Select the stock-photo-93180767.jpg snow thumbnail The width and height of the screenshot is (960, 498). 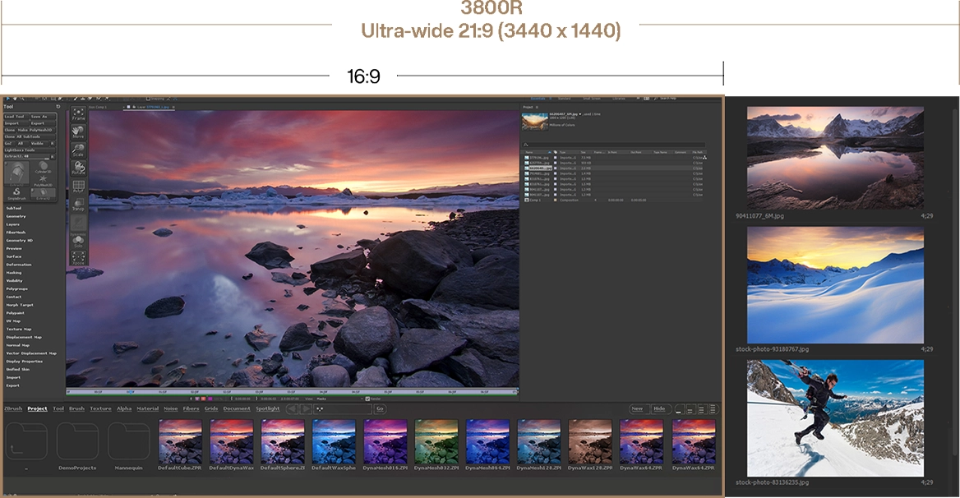[x=835, y=285]
